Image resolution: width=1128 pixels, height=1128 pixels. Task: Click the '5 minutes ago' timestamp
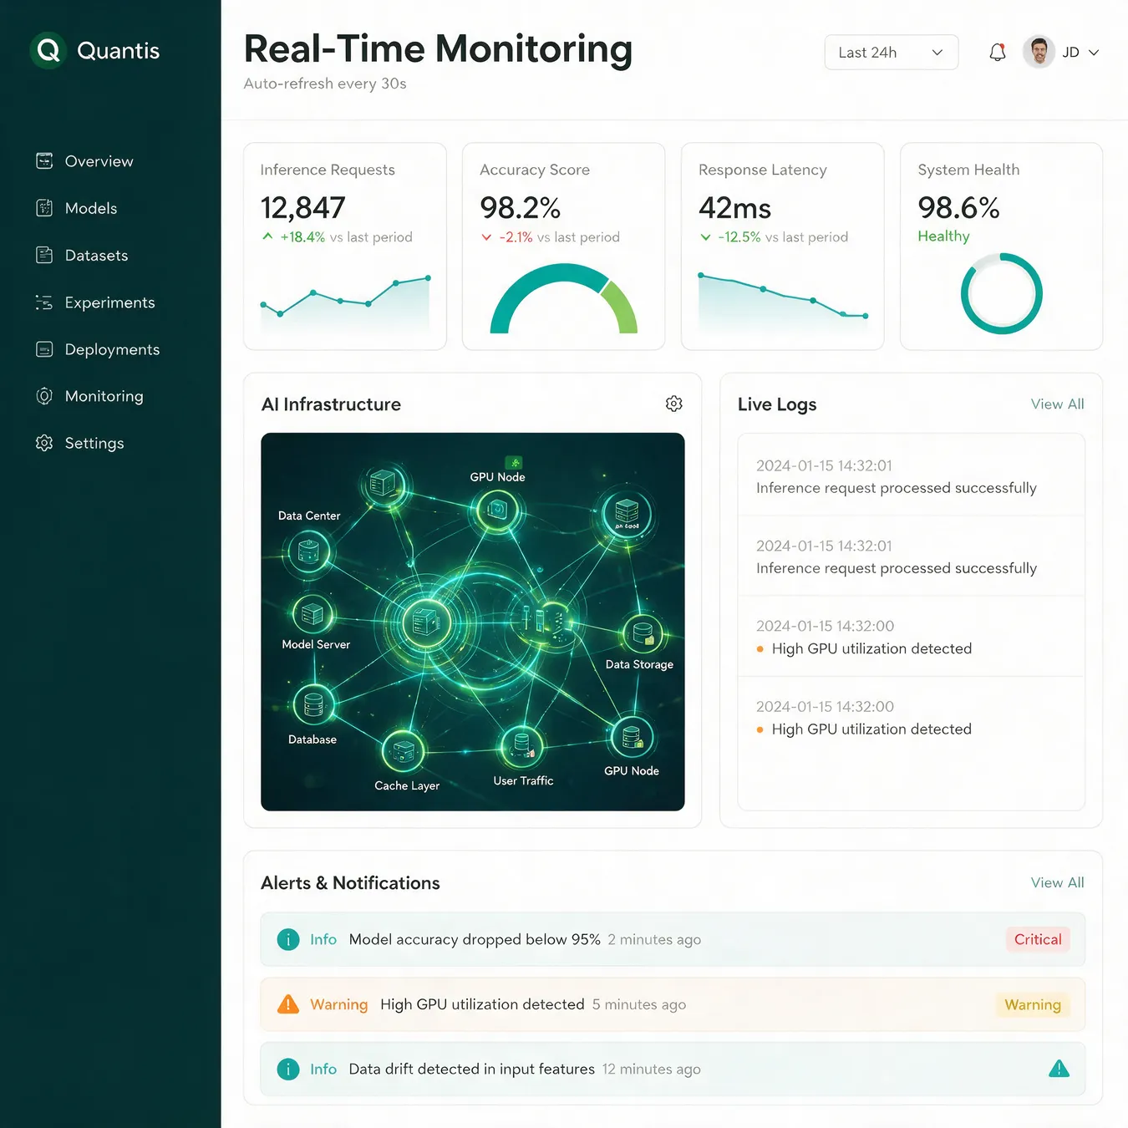click(x=639, y=1004)
